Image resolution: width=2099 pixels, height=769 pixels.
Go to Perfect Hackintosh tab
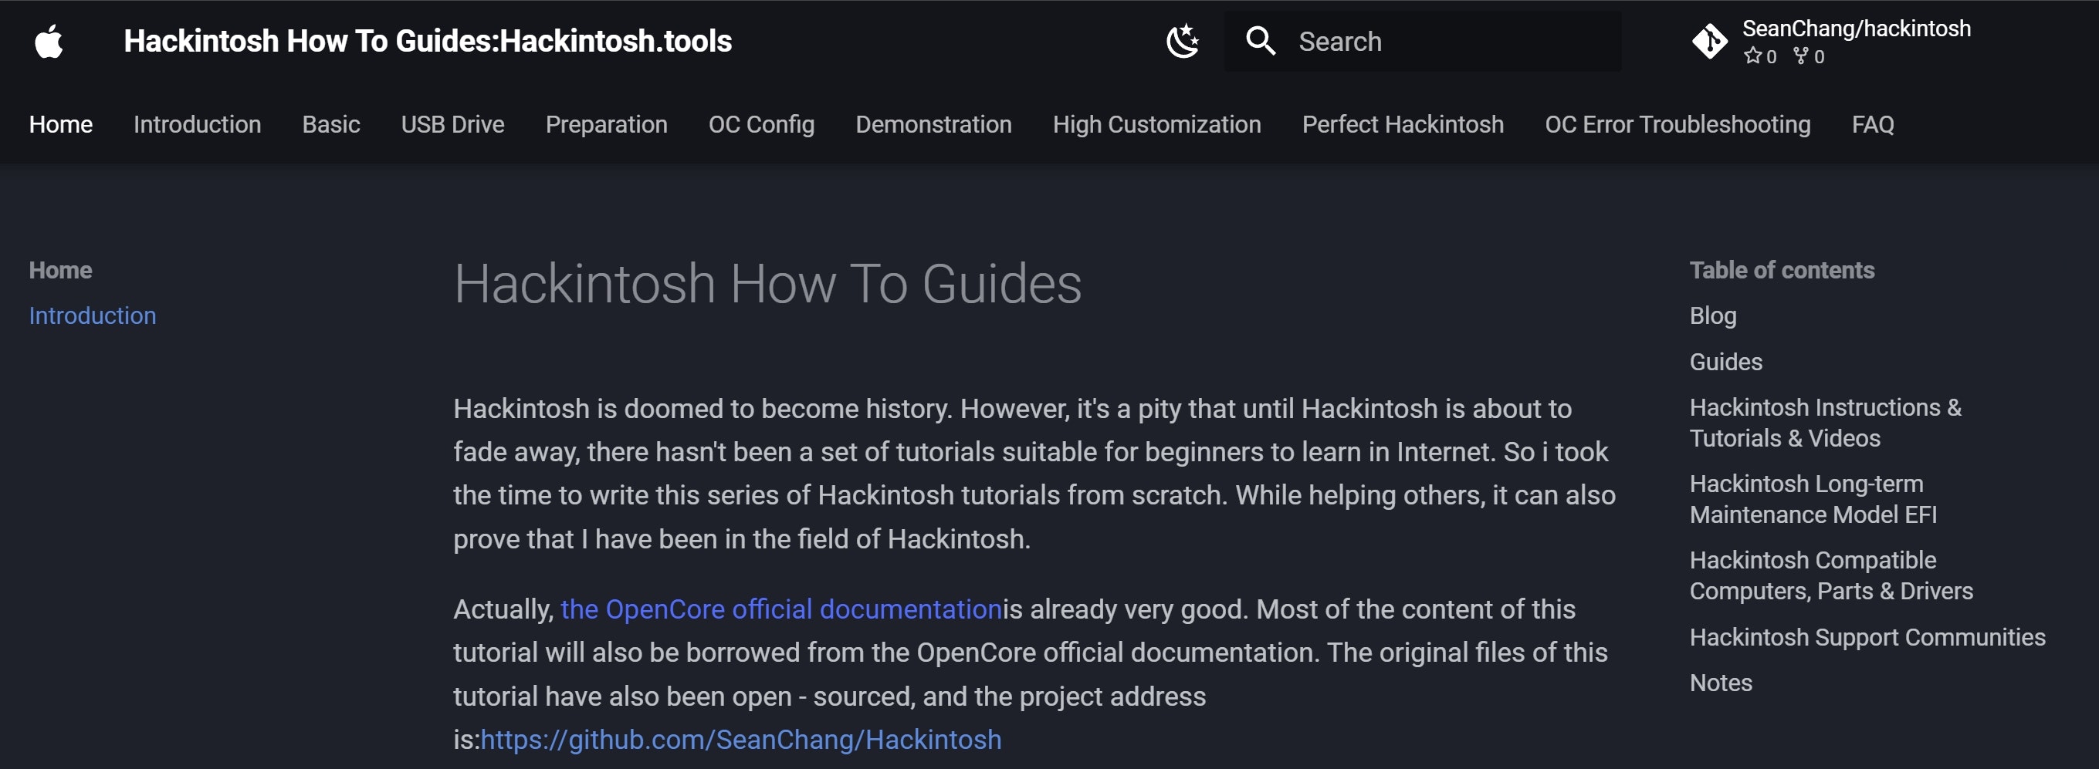pyautogui.click(x=1403, y=124)
